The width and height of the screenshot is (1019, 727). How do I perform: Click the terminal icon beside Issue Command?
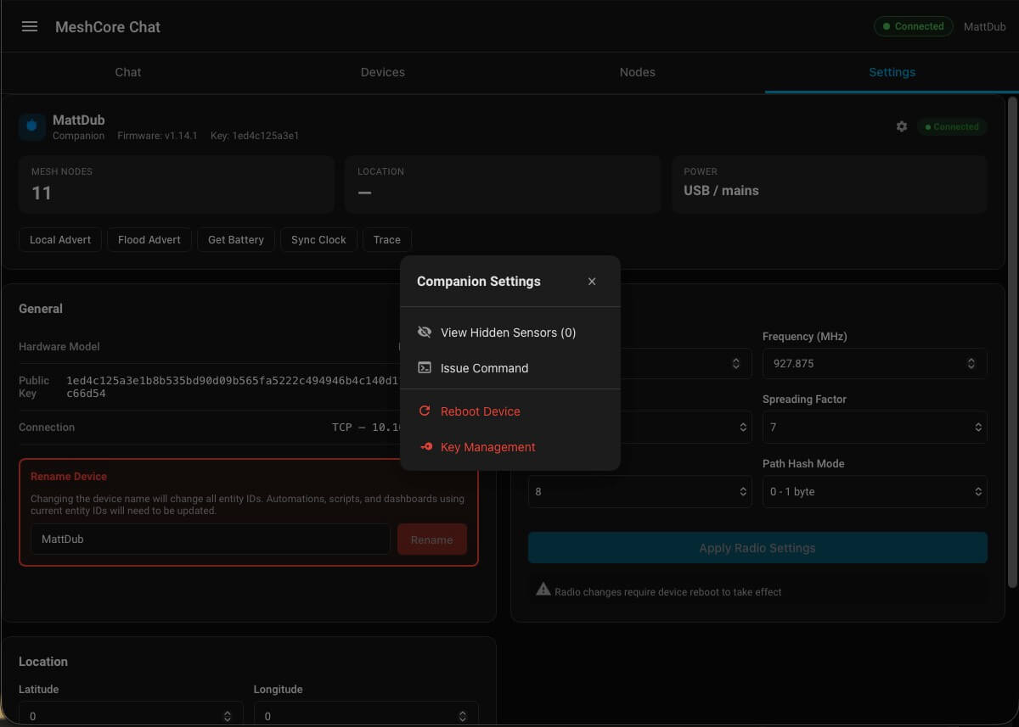click(425, 368)
